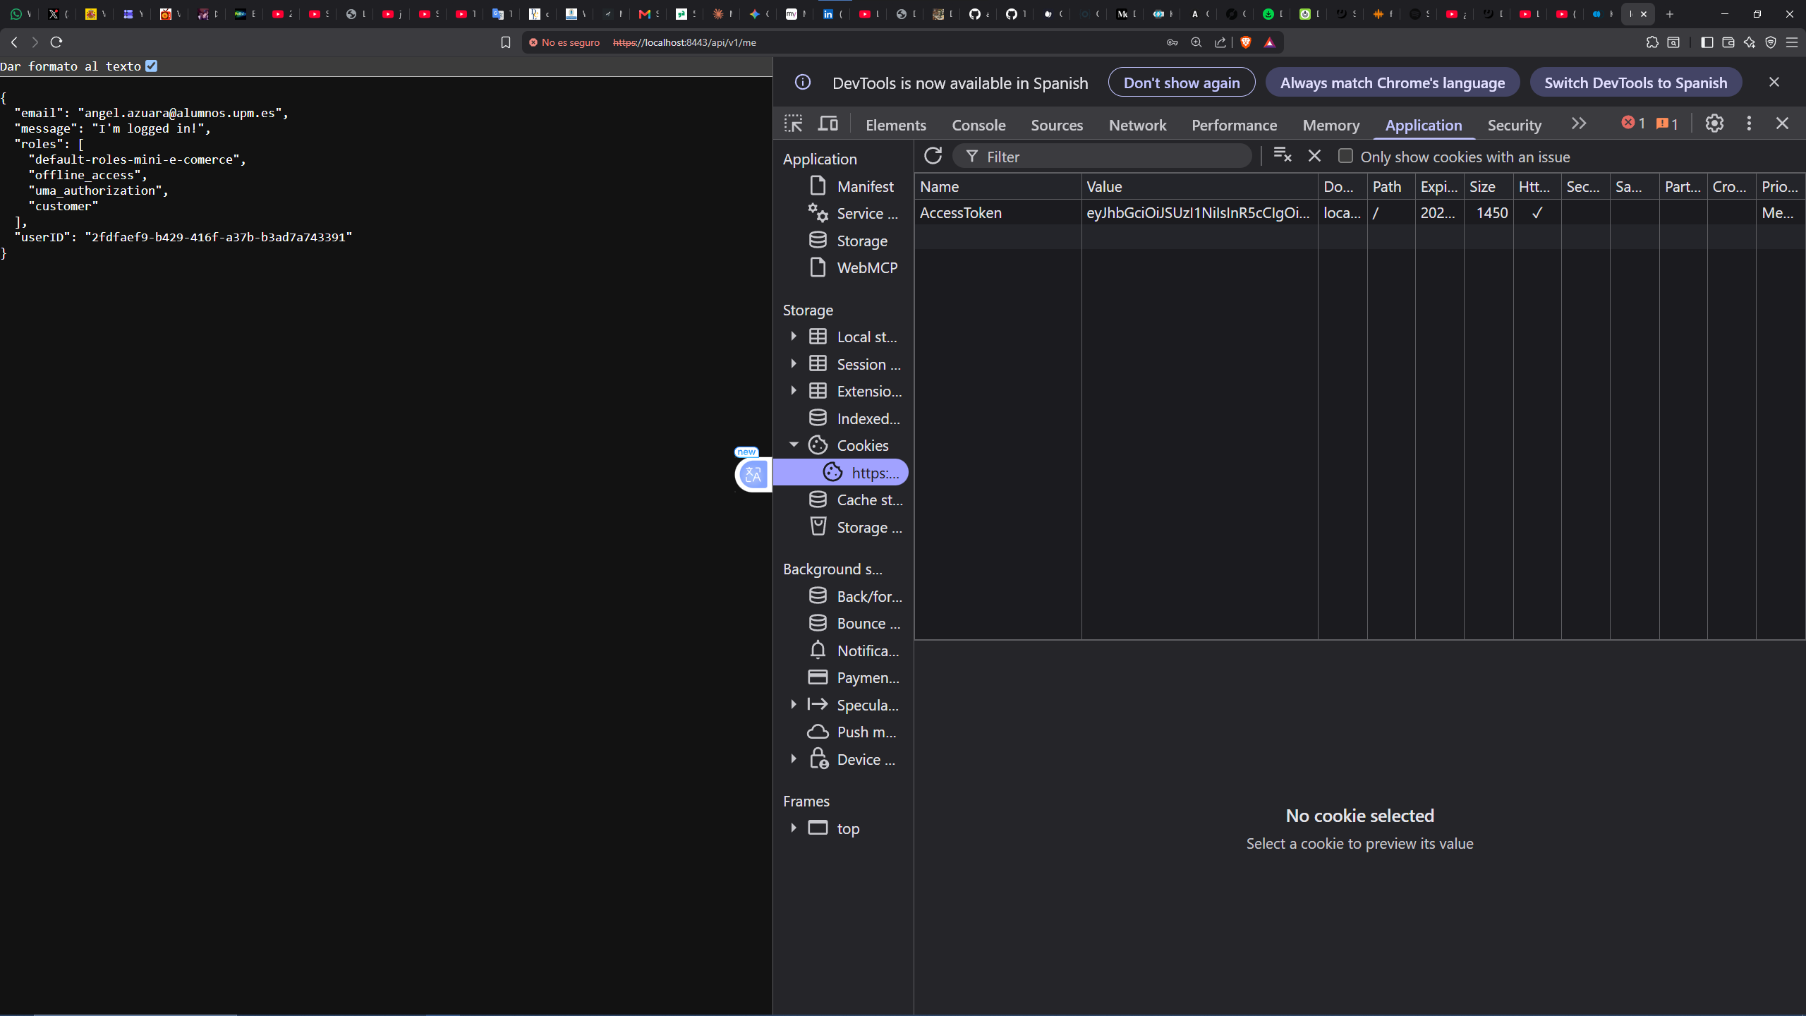Click share page icon in address bar
Screen dimensions: 1806x1016
point(1220,42)
